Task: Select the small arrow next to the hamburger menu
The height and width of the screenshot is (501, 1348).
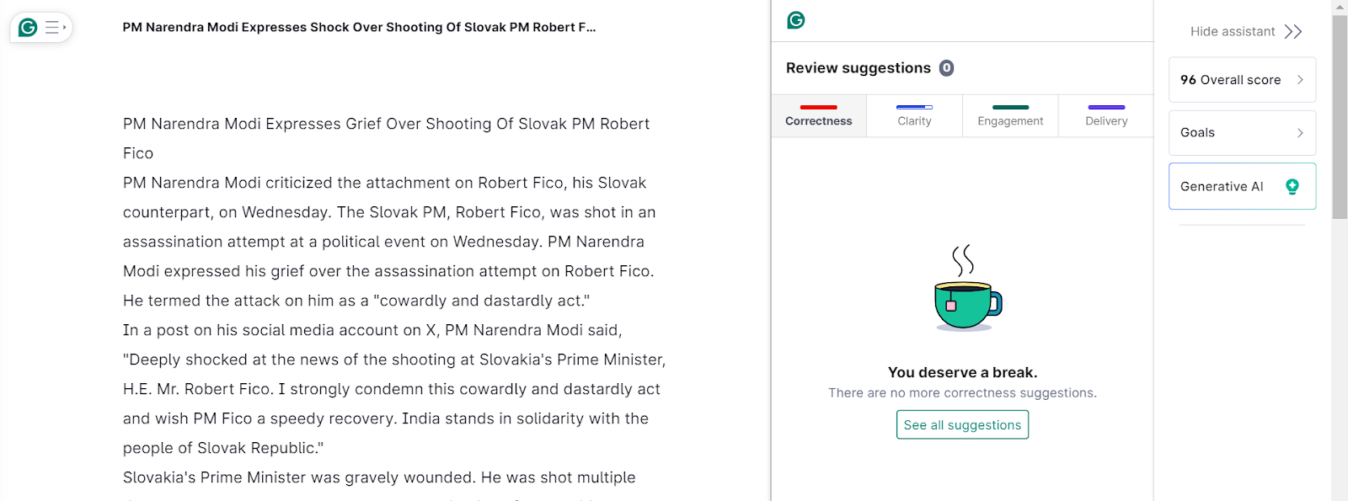Action: coord(65,28)
